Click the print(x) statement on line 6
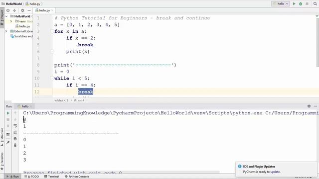 pyautogui.click(x=78, y=52)
